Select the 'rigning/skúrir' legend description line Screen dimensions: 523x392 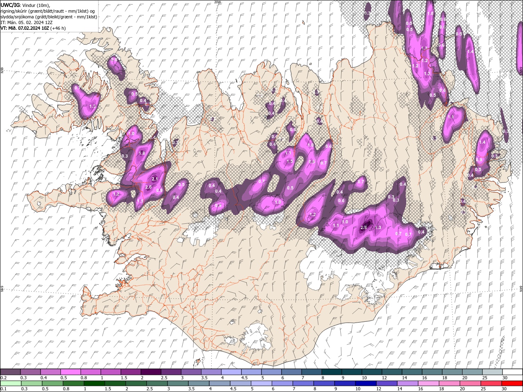click(48, 11)
